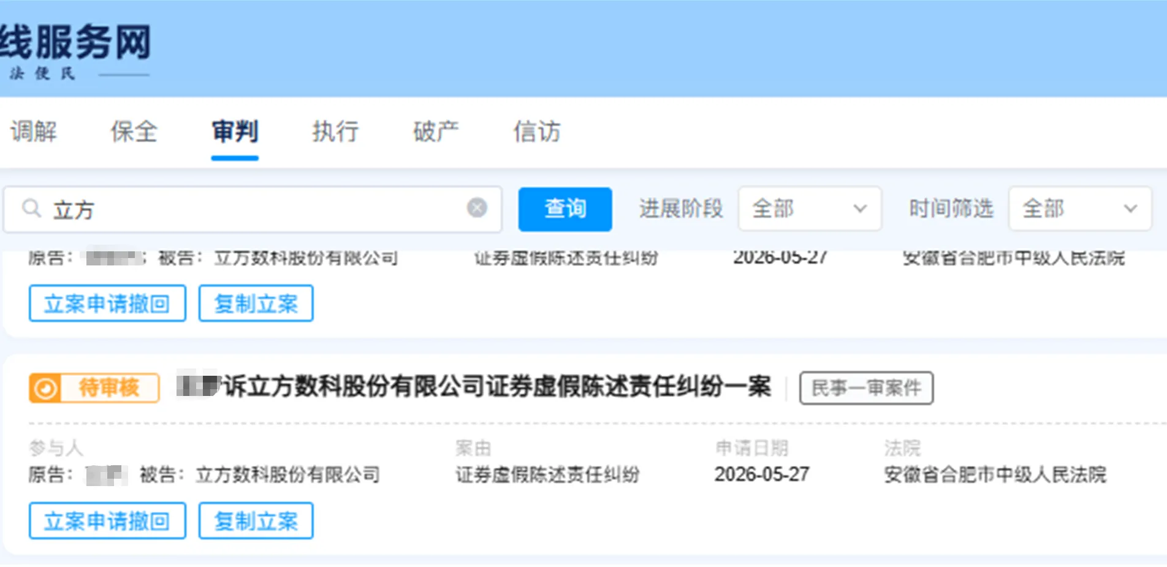Viewport: 1167px width, 567px height.
Task: Open the 进展阶段 dropdown
Action: pos(810,209)
